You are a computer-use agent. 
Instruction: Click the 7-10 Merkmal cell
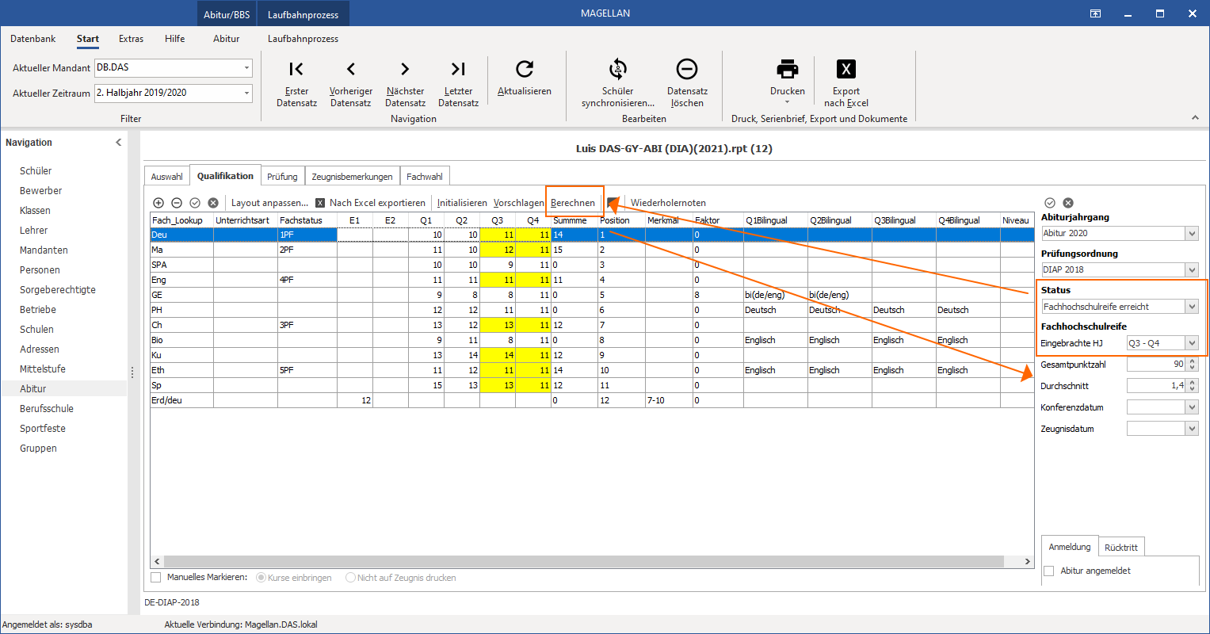669,400
